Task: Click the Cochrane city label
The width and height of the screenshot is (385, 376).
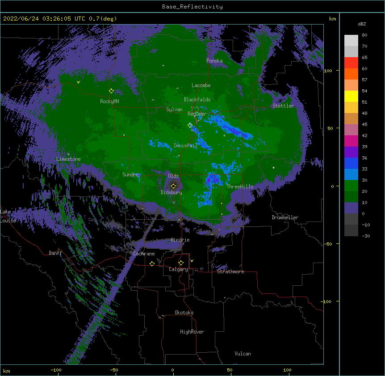Action: pos(144,254)
